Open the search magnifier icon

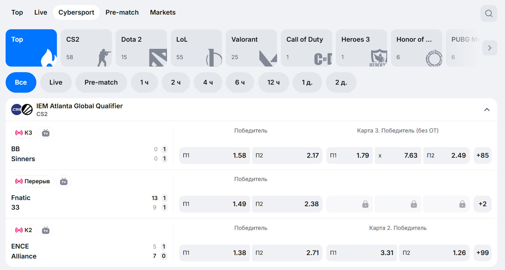489,13
